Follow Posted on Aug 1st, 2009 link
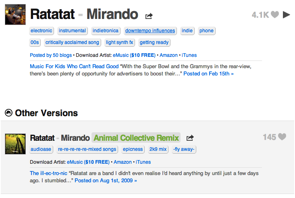This screenshot has width=295, height=198. pos(106,181)
